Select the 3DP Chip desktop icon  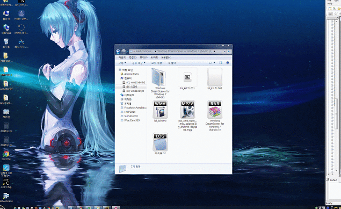6,183
